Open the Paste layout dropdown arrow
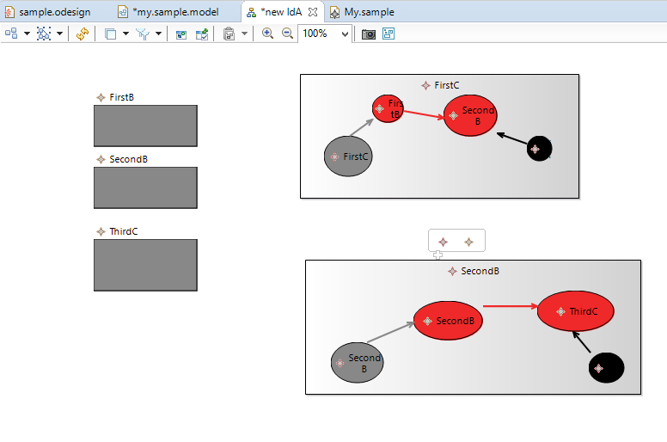The width and height of the screenshot is (667, 442). [x=245, y=34]
